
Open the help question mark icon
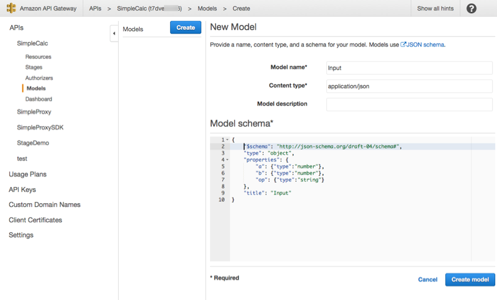pos(471,9)
